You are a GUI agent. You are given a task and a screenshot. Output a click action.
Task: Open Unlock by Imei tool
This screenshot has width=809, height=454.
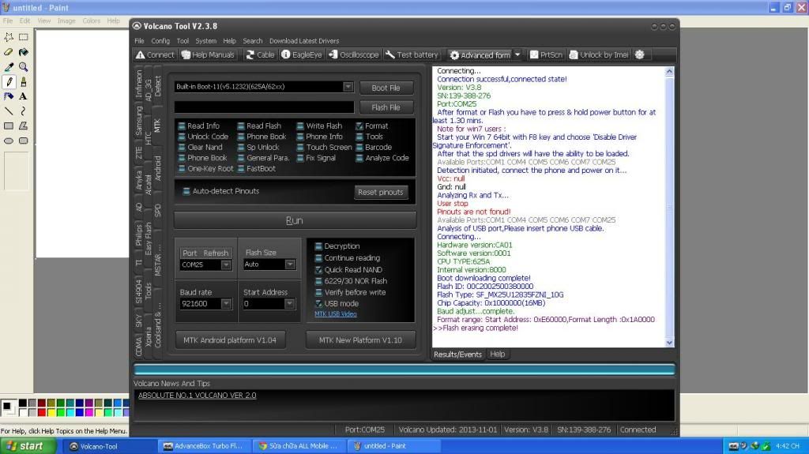tap(599, 54)
